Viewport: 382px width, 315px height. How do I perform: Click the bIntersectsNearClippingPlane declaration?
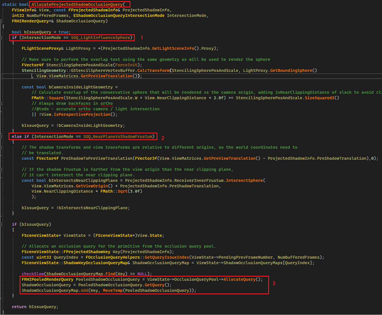(83, 180)
